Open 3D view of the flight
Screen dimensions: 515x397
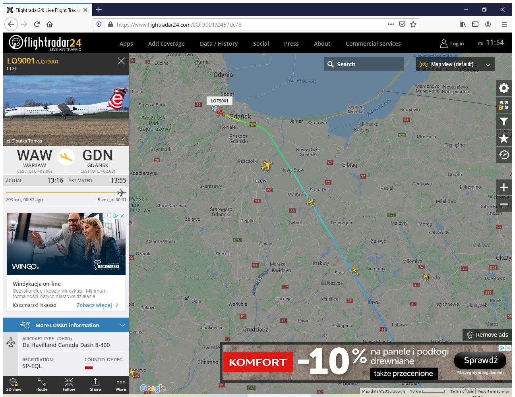(14, 384)
